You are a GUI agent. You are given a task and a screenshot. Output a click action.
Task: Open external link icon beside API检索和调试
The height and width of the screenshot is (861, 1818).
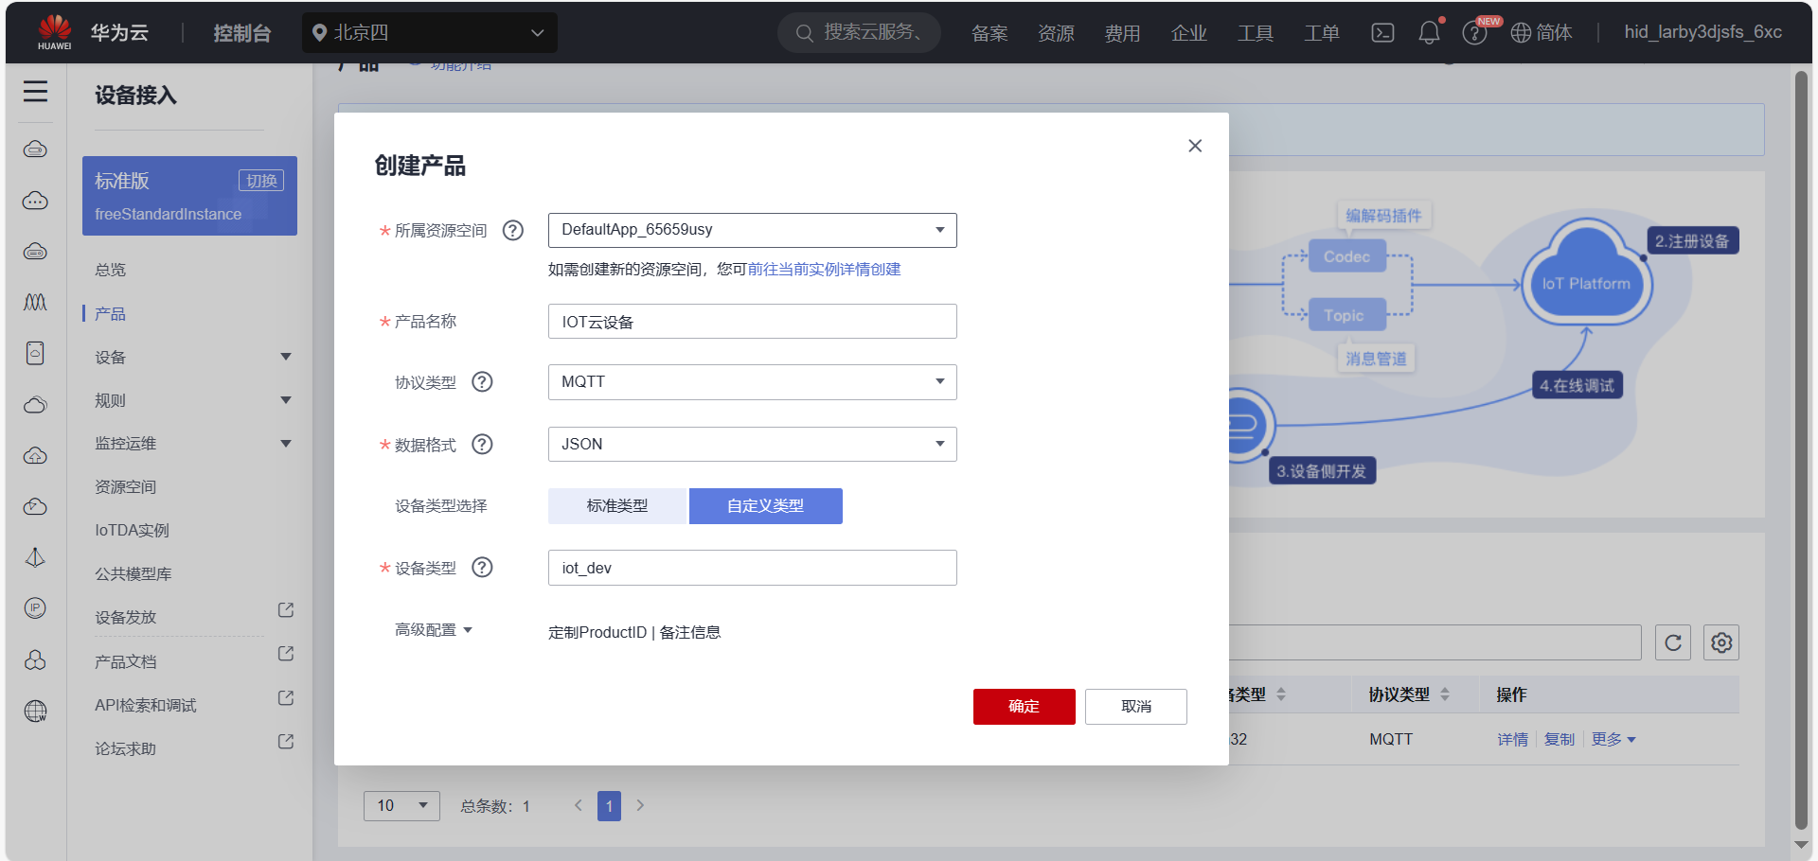285,697
